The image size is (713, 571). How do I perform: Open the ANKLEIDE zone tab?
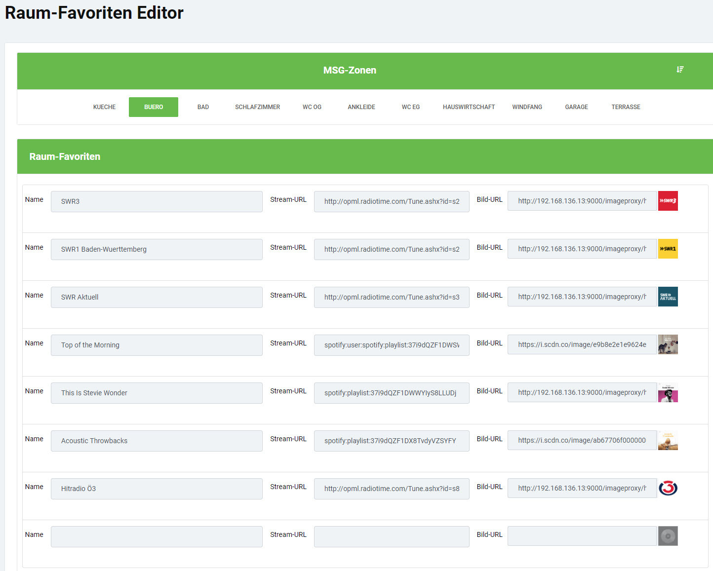tap(361, 107)
